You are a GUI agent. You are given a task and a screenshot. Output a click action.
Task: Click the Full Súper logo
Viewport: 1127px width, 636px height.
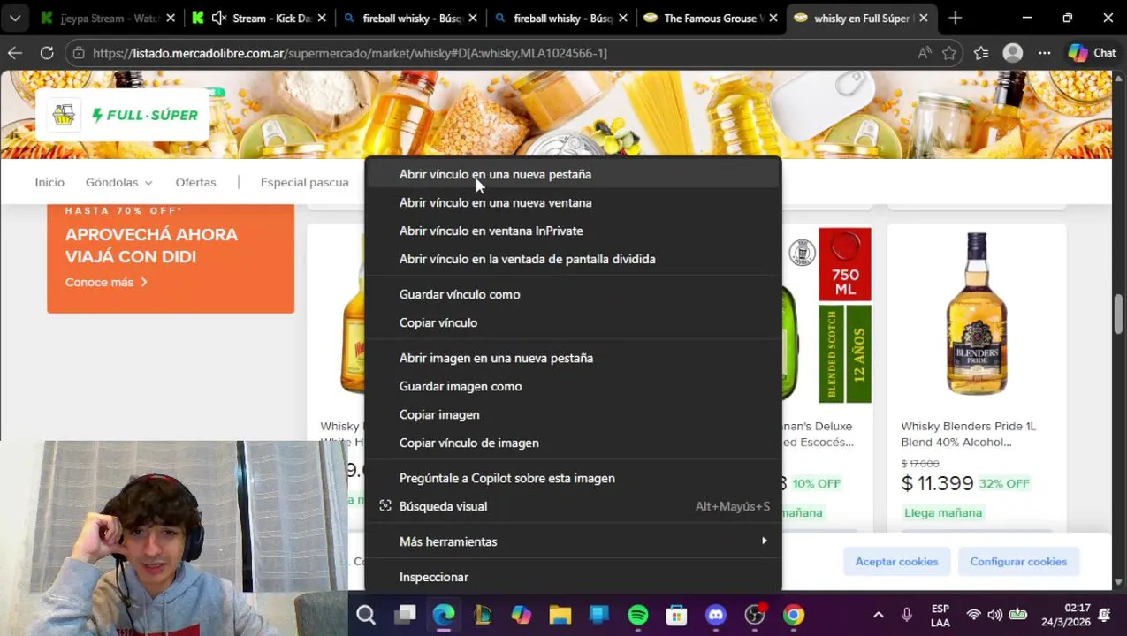pos(123,115)
